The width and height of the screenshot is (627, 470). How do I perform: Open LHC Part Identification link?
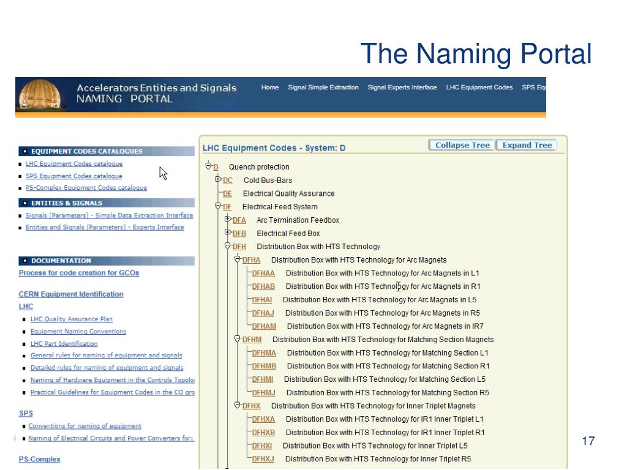(x=64, y=343)
